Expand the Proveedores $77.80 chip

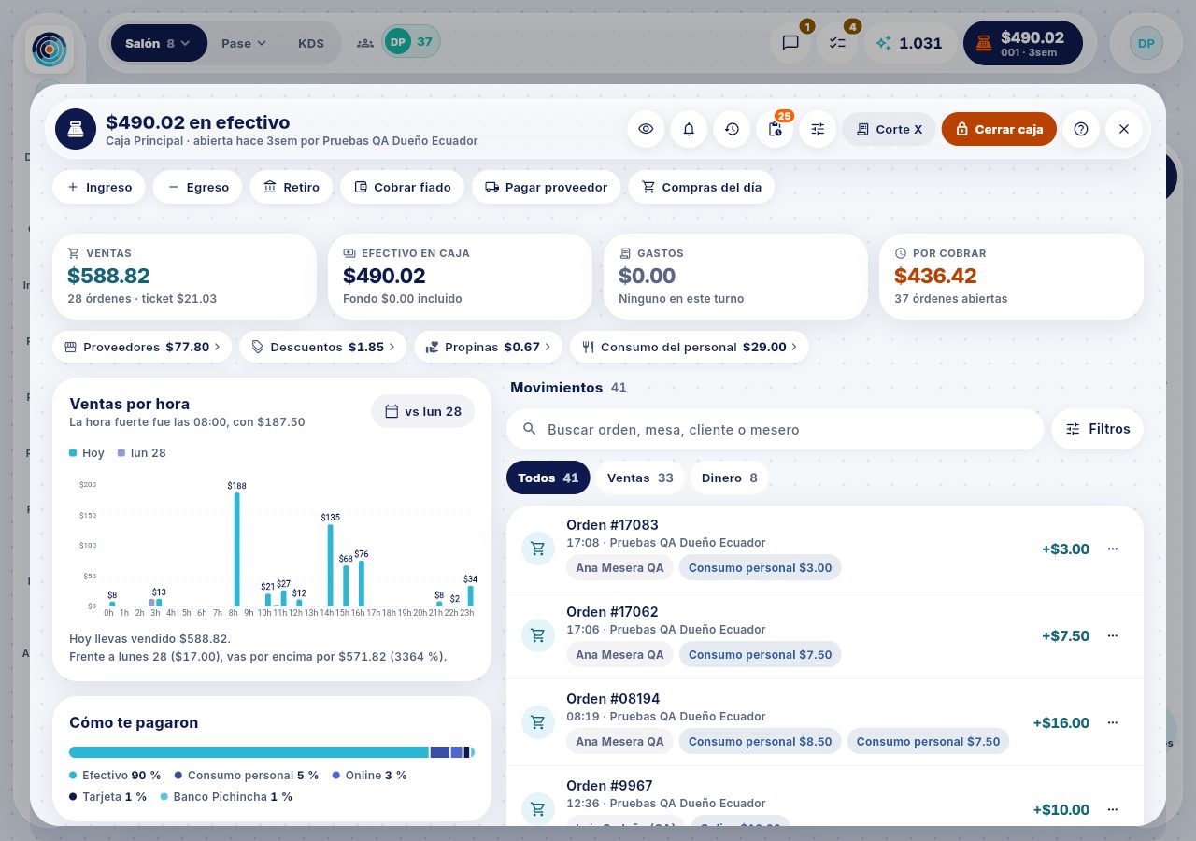(x=142, y=347)
